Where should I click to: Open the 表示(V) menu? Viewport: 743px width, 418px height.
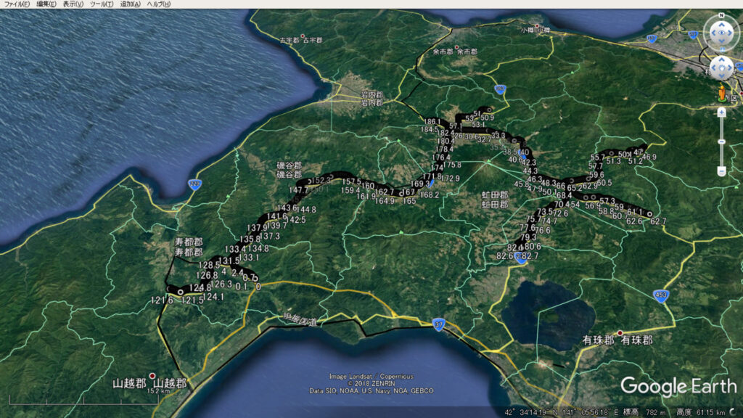74,4
